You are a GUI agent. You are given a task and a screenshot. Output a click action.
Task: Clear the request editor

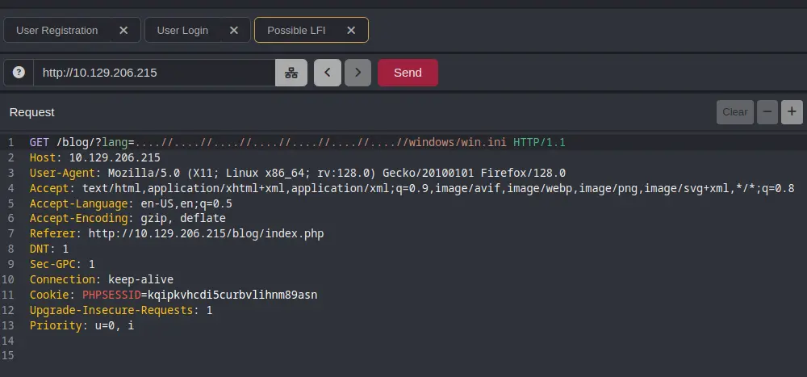pos(735,111)
